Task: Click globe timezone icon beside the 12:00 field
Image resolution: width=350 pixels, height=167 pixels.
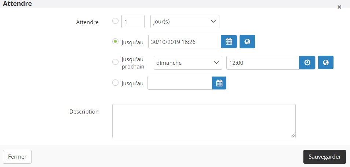Action: tap(325, 63)
